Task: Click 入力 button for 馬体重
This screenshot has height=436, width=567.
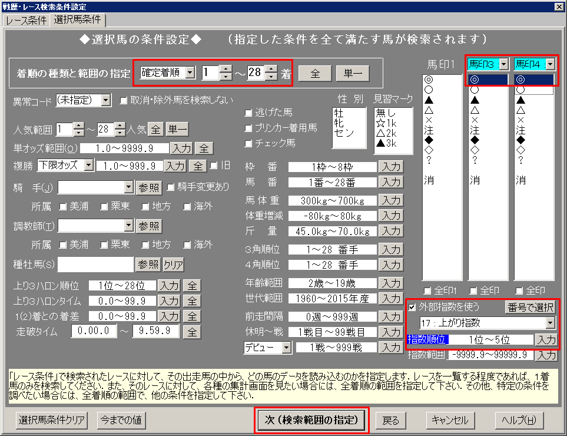Action: [391, 200]
